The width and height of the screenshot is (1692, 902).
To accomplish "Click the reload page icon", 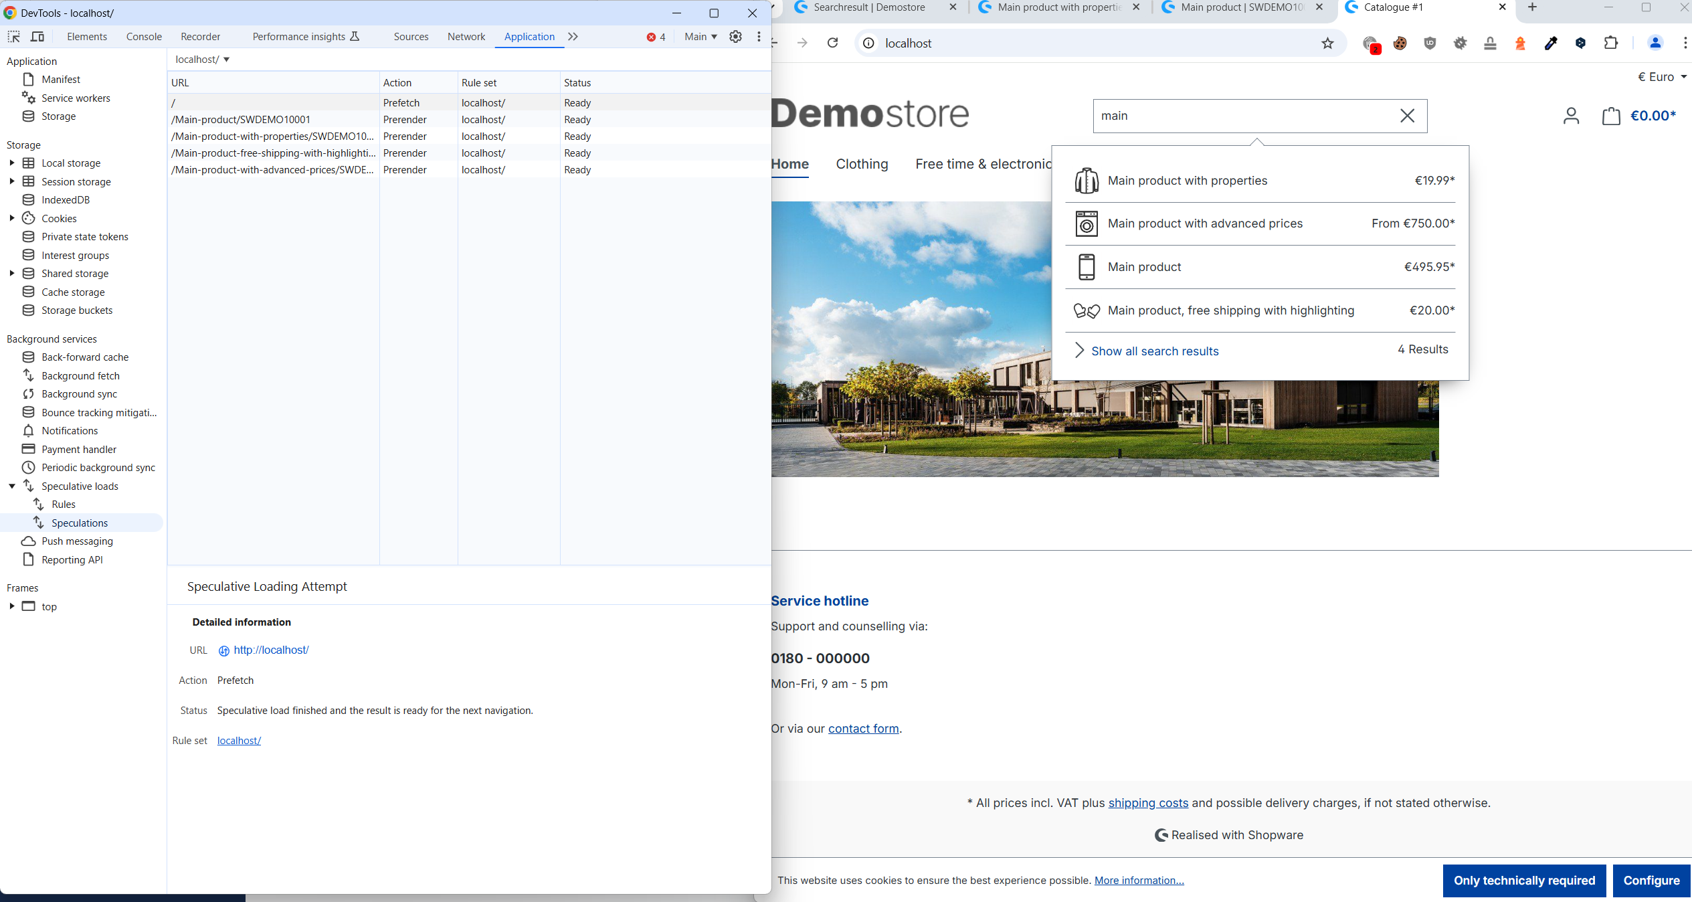I will coord(832,43).
